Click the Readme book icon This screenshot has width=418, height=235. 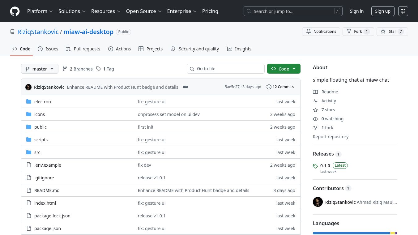pyautogui.click(x=315, y=92)
